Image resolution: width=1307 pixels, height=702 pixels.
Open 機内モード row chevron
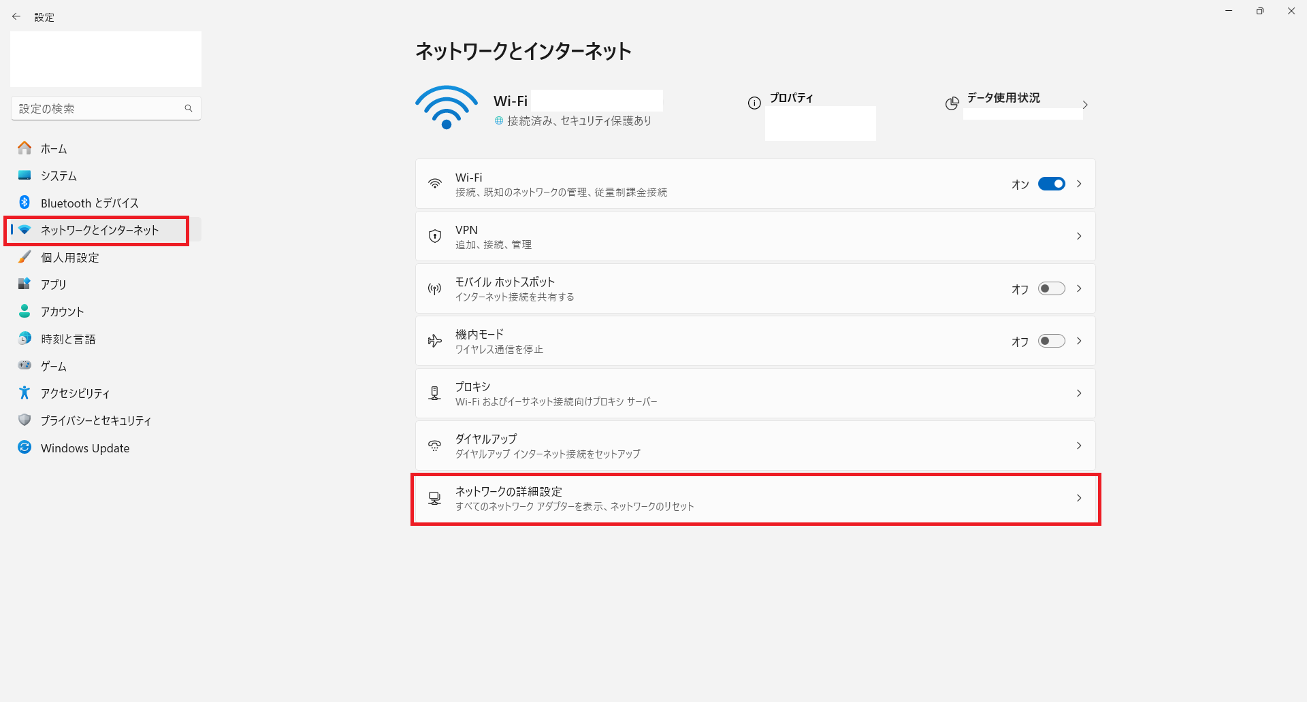(1079, 341)
